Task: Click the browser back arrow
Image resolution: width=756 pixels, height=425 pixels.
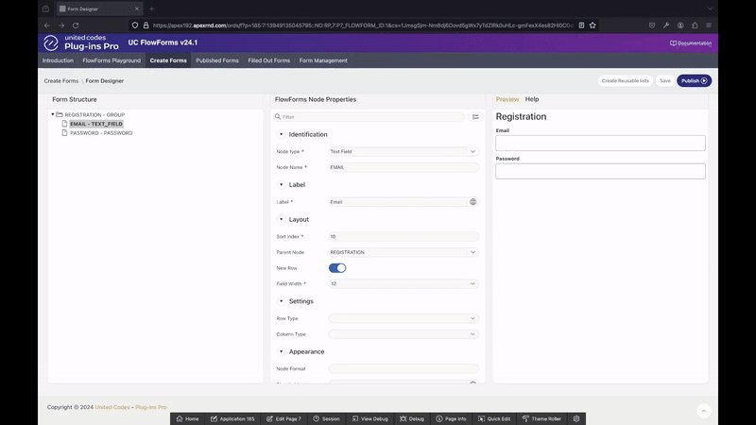Action: point(46,25)
